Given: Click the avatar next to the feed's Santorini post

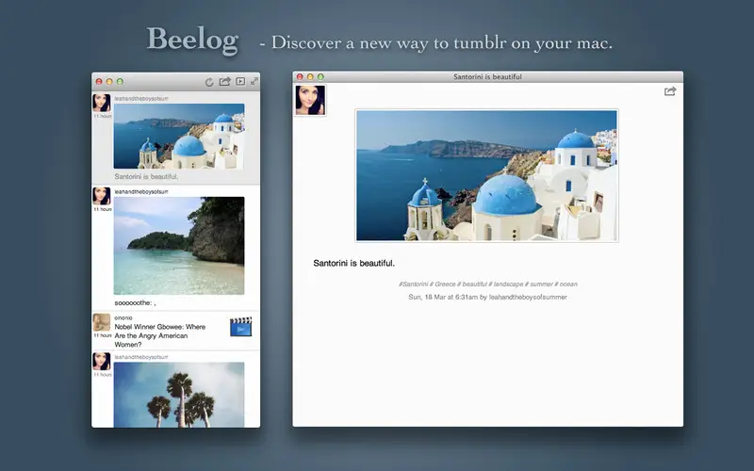Looking at the screenshot, I should tap(102, 103).
